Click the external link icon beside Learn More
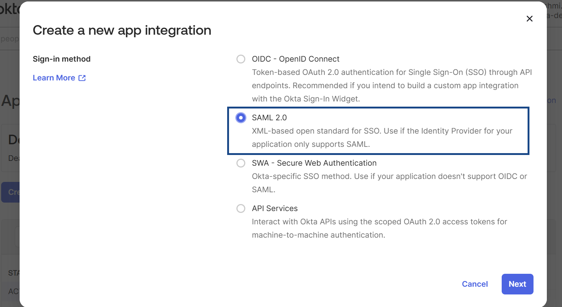 [82, 78]
